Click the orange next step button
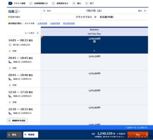Screen dimensions: 153x140 138,135
